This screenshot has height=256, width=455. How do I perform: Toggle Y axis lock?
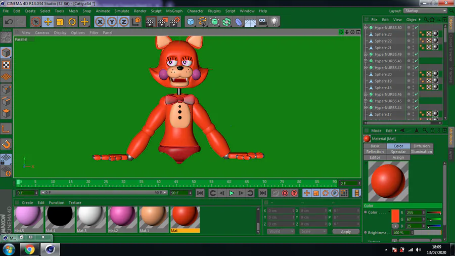(x=112, y=22)
